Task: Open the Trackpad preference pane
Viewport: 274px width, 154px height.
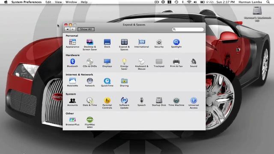Action: pyautogui.click(x=159, y=63)
